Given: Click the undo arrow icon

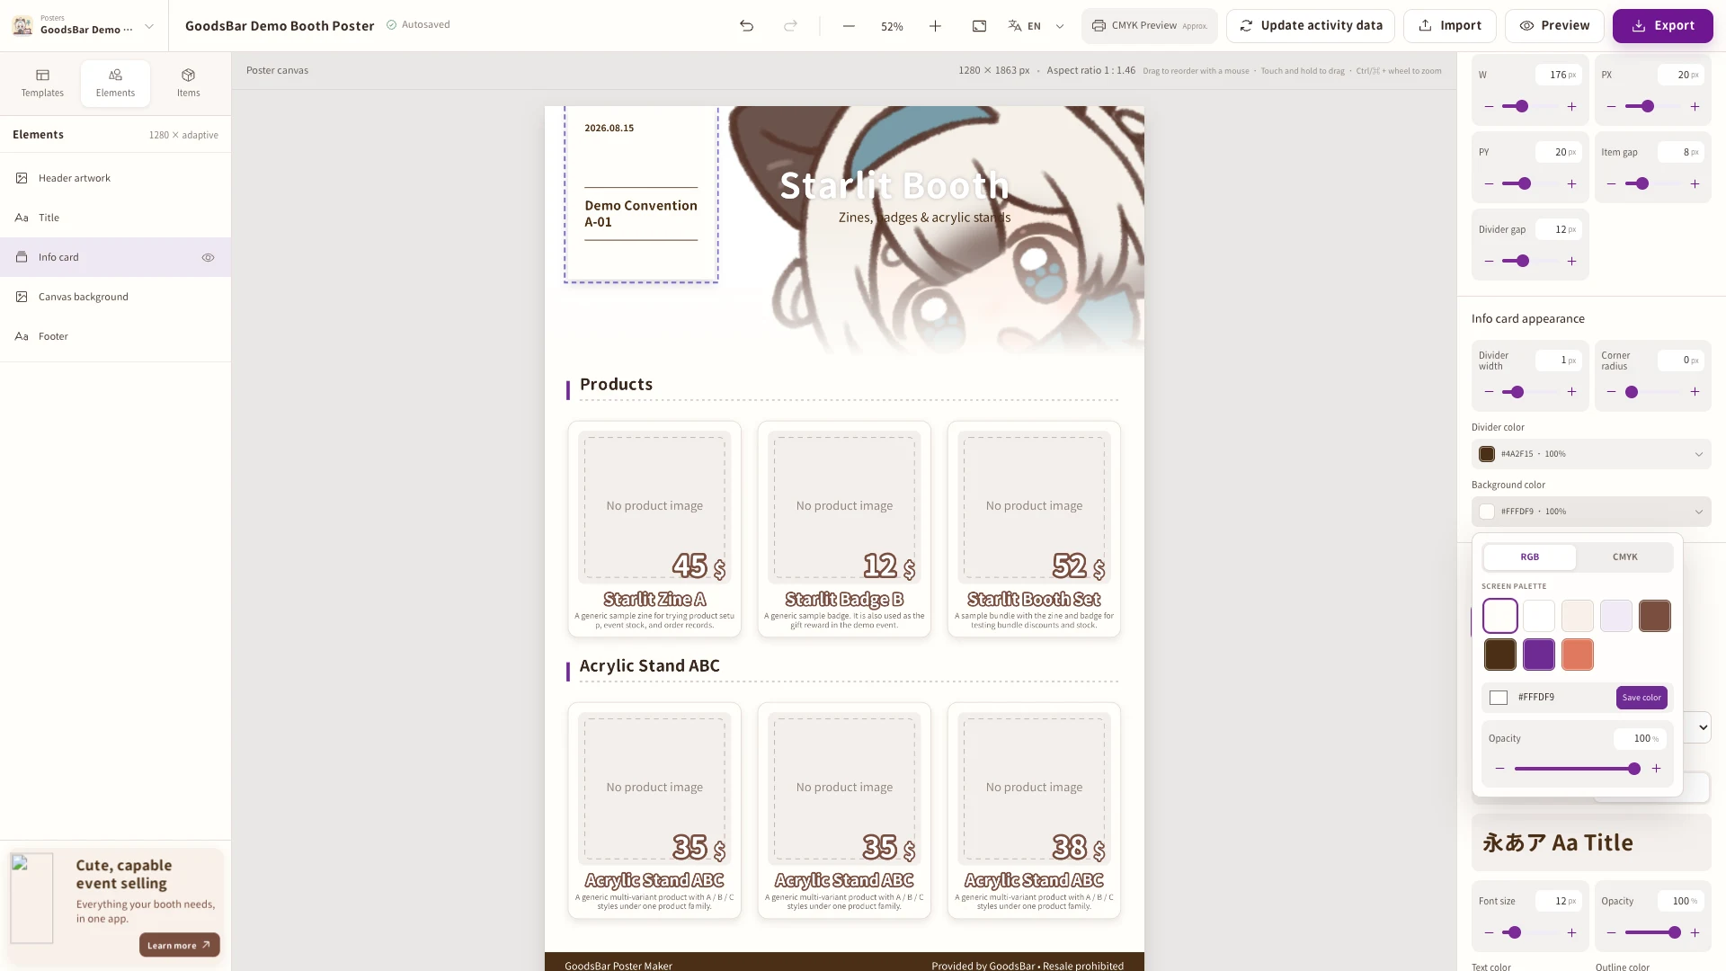Looking at the screenshot, I should click(746, 26).
